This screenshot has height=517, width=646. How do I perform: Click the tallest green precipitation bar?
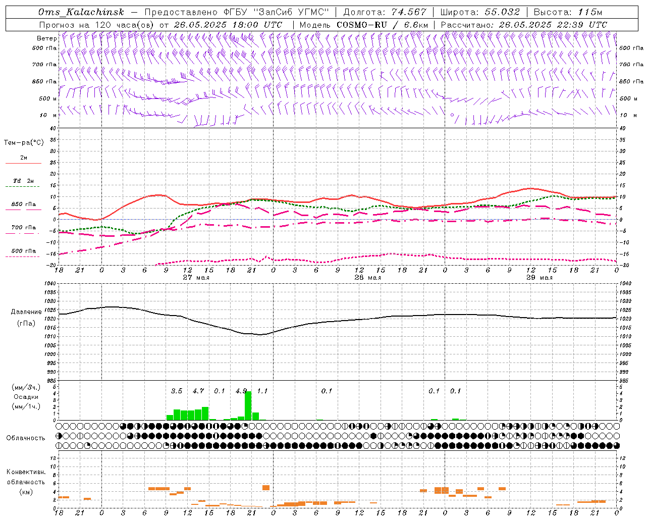click(248, 405)
